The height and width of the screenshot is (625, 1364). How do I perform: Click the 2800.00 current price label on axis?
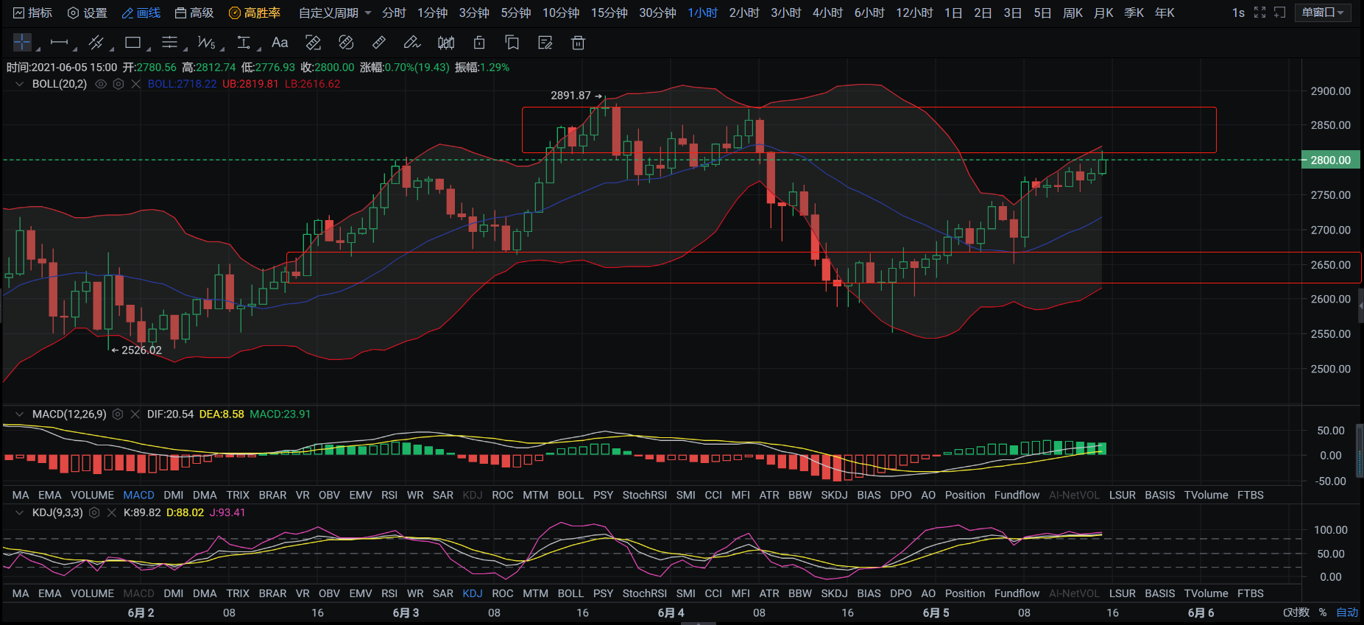pos(1330,160)
